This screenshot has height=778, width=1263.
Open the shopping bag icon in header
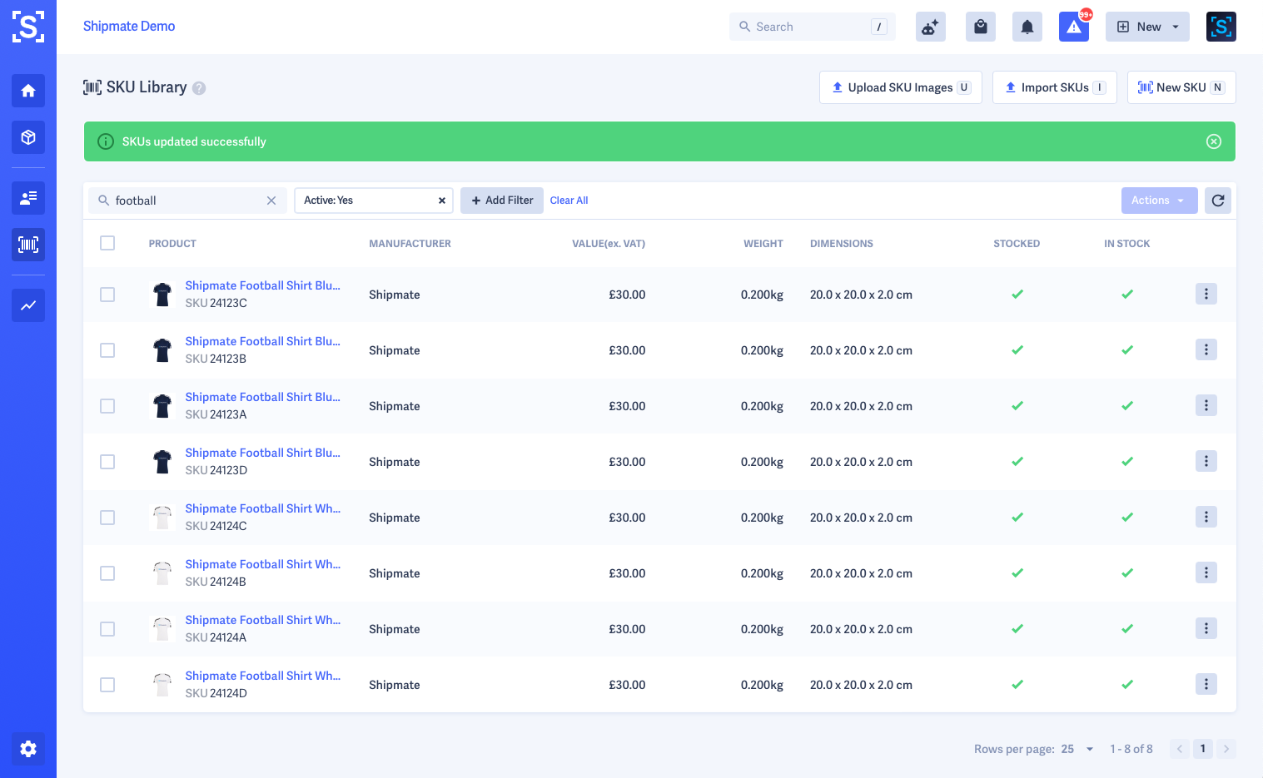[x=981, y=27]
